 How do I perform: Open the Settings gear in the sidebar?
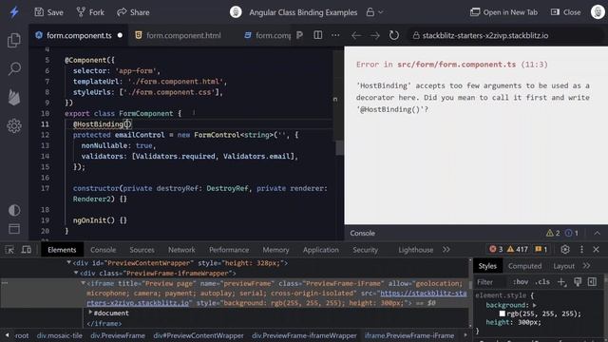[14, 125]
